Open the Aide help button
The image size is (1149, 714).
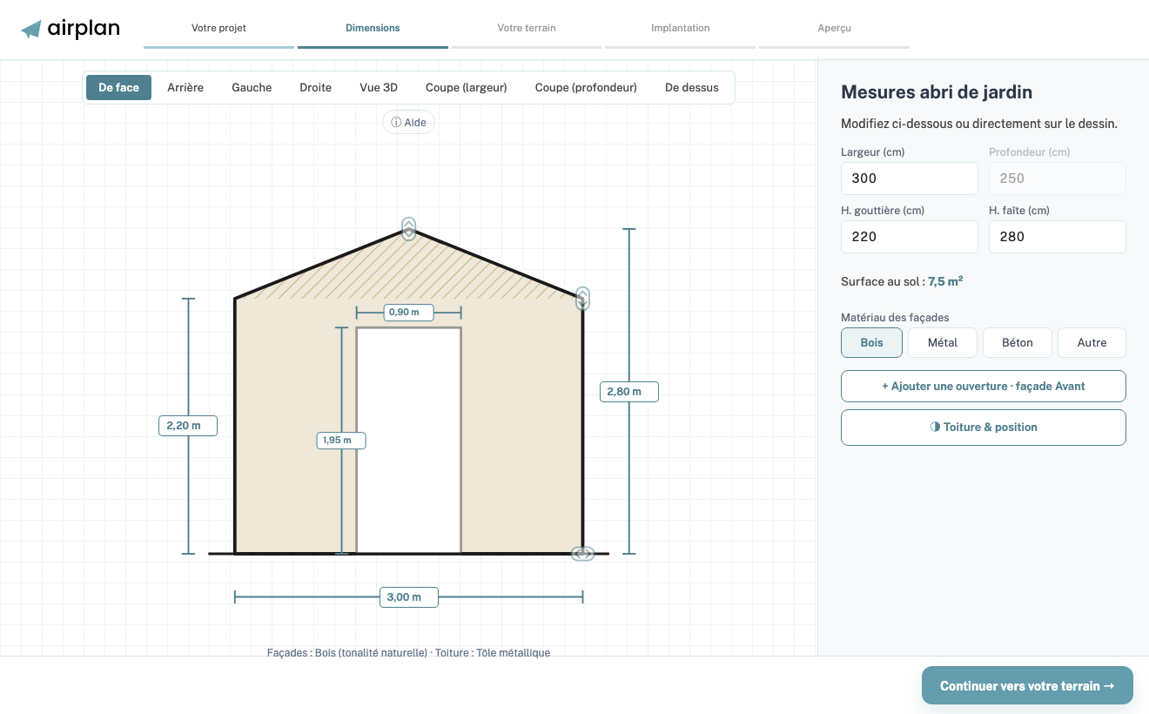coord(409,122)
